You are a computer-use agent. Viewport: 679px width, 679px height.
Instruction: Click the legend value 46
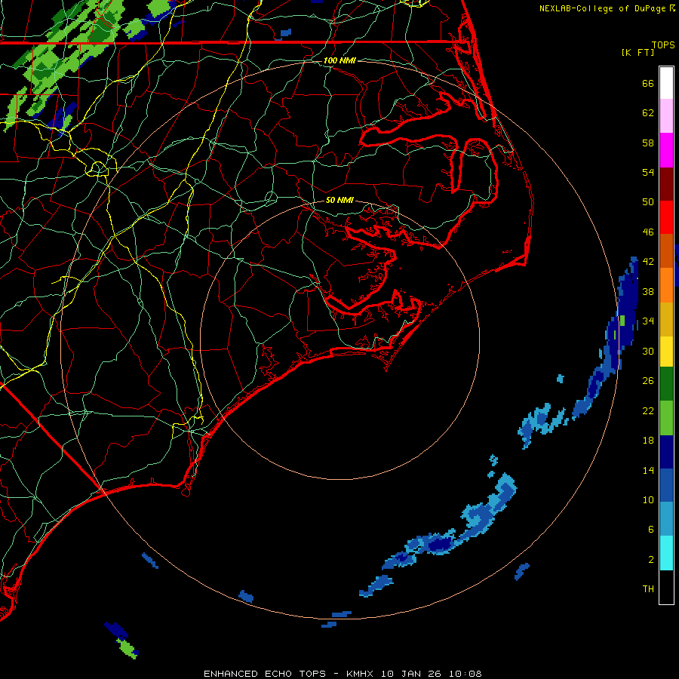648,232
